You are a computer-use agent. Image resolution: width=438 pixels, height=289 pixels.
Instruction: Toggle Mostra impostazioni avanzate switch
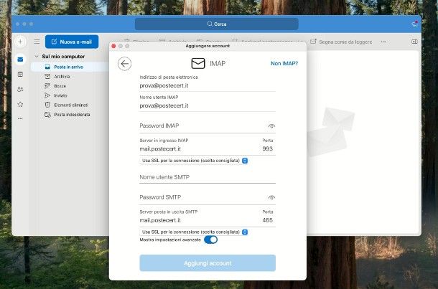210,240
